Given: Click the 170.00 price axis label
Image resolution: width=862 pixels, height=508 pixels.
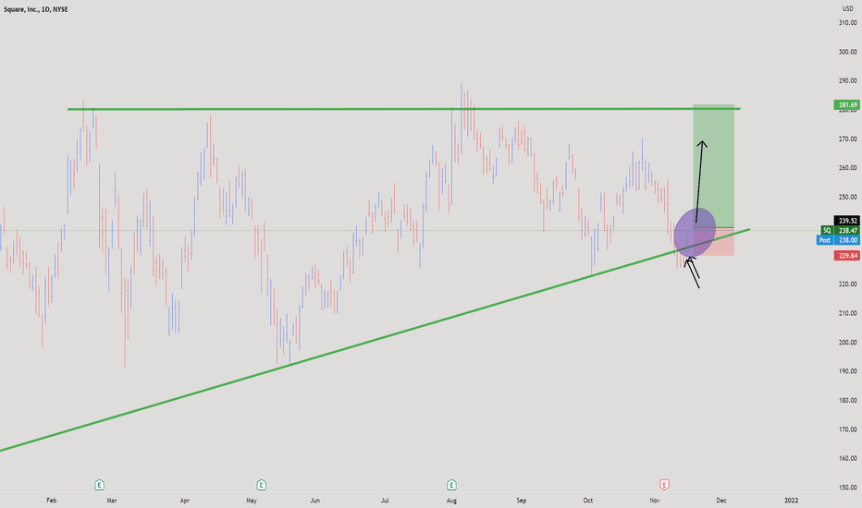Looking at the screenshot, I should pos(848,429).
